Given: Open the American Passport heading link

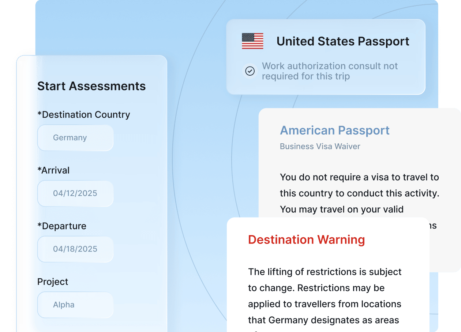Looking at the screenshot, I should 335,131.
